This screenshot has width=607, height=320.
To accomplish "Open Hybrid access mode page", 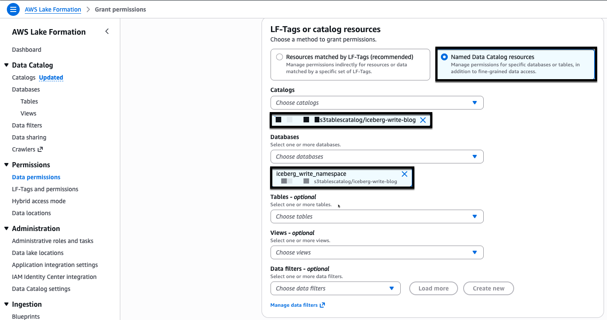I will pyautogui.click(x=39, y=201).
